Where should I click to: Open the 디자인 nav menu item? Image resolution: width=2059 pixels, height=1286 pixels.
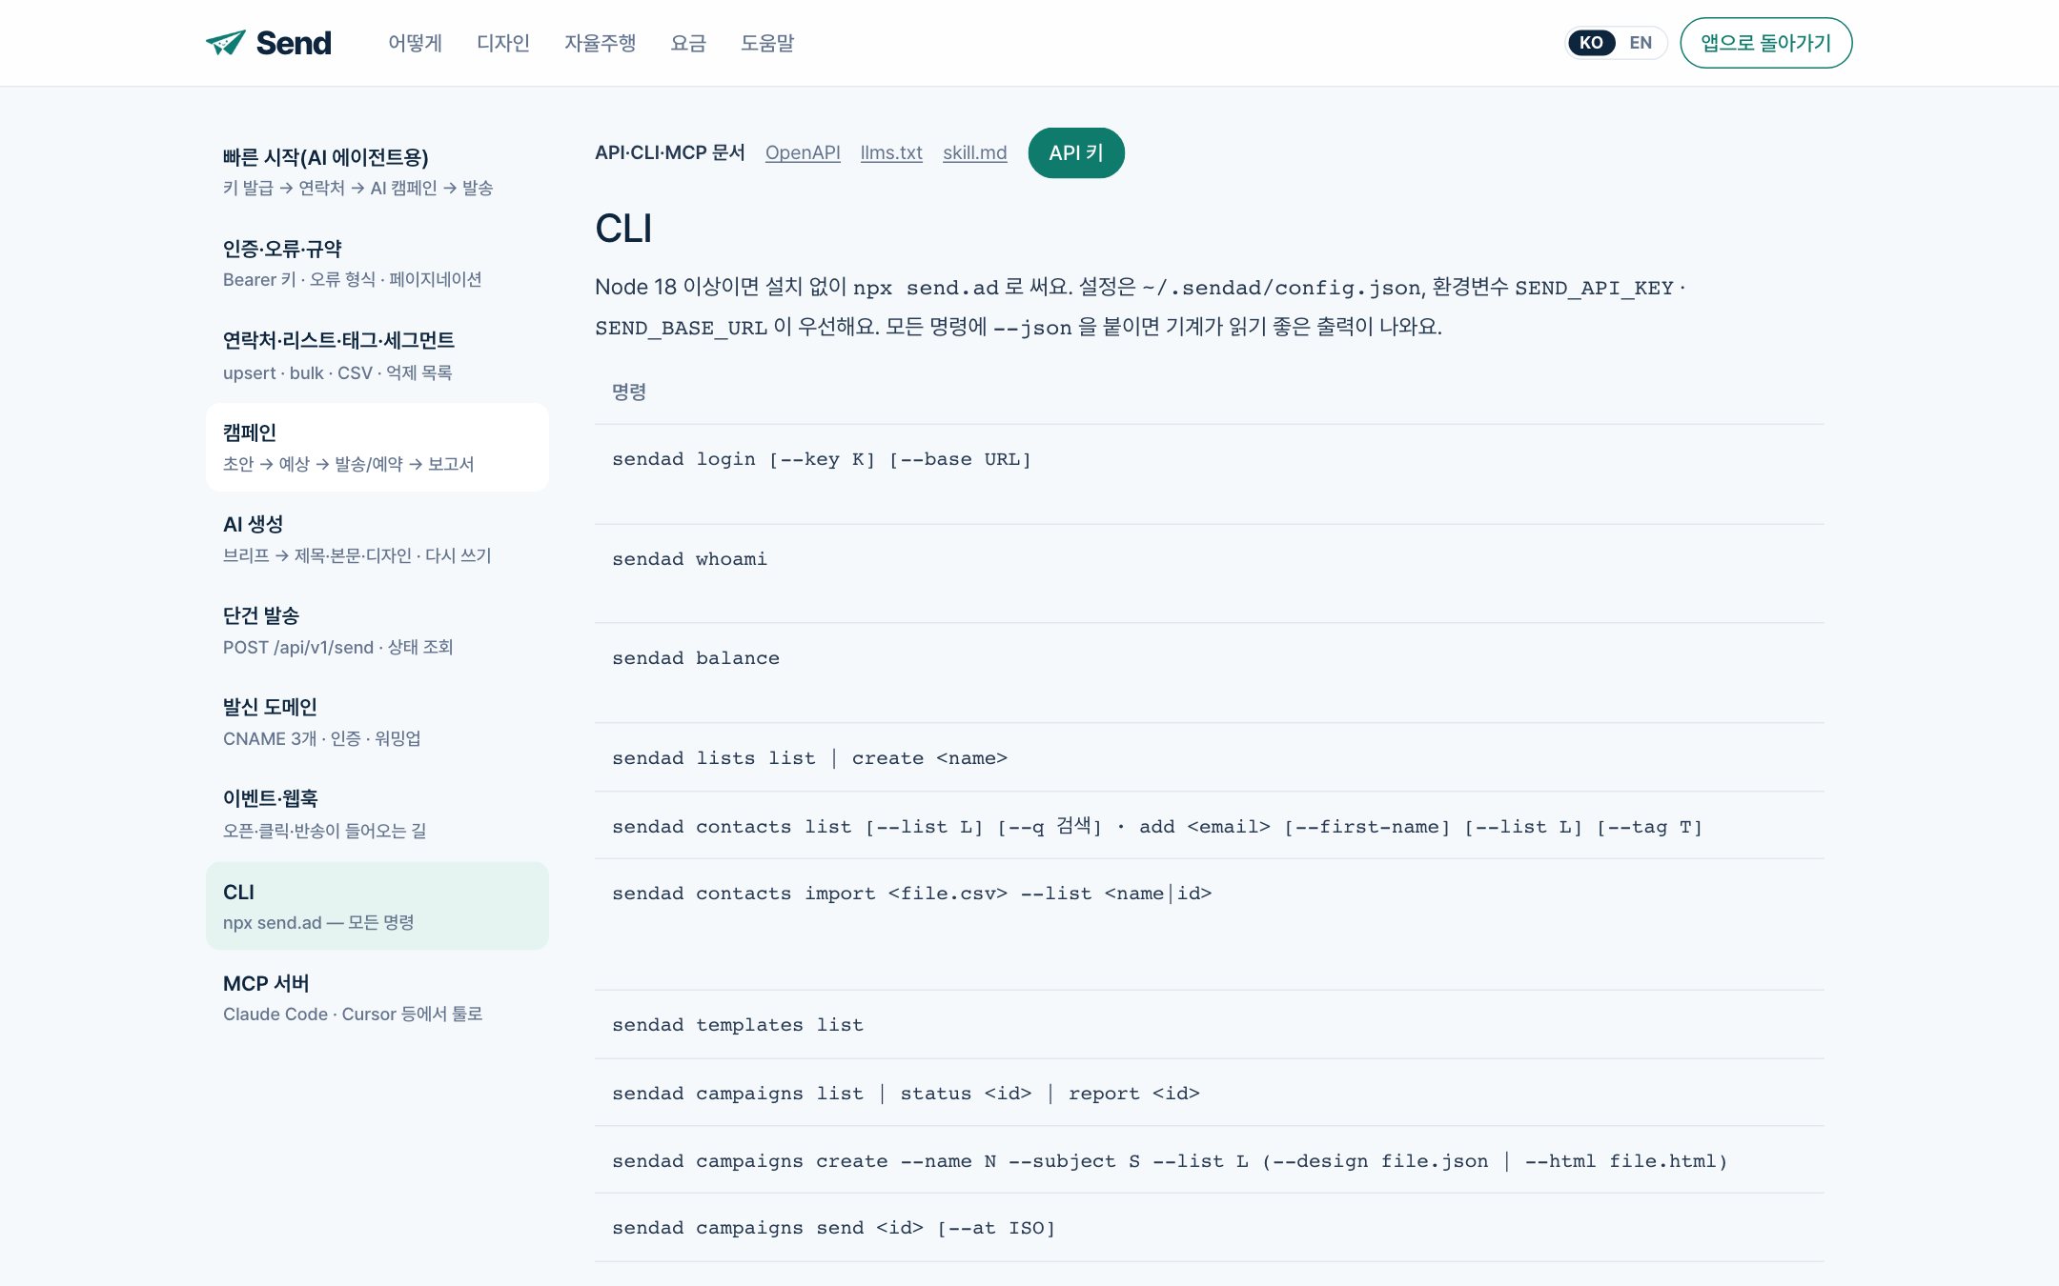502,43
